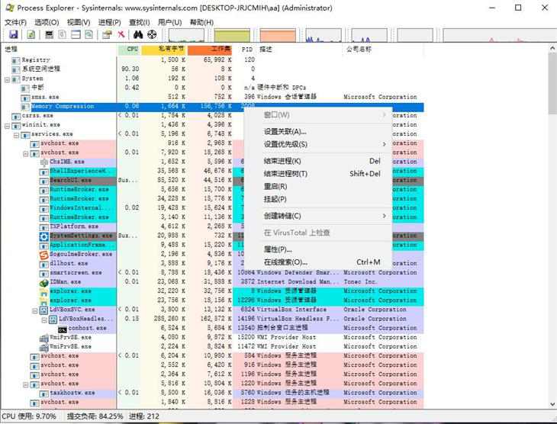Click the Save toolbar icon

14,34
